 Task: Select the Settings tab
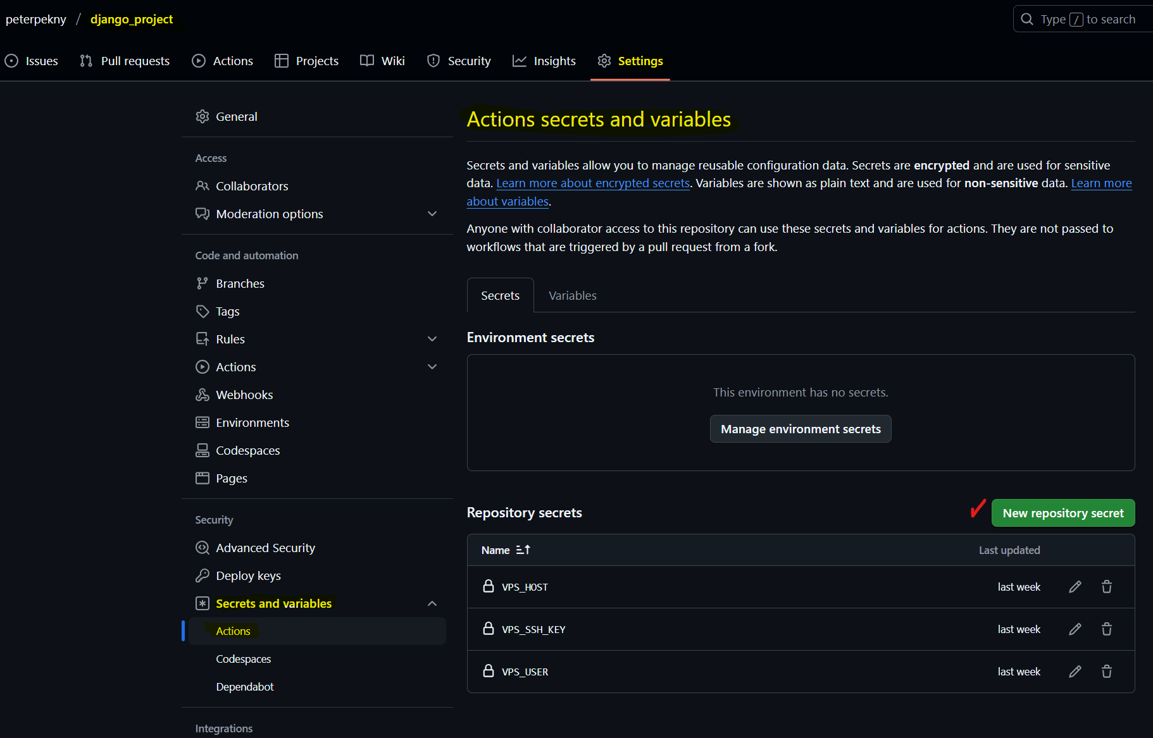(x=630, y=61)
